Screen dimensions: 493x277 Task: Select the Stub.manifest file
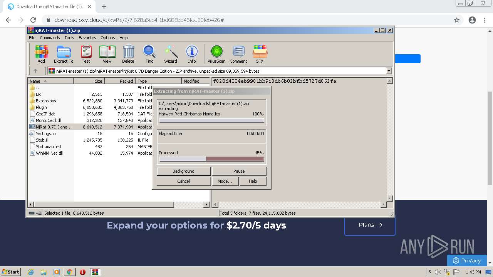[x=49, y=147]
